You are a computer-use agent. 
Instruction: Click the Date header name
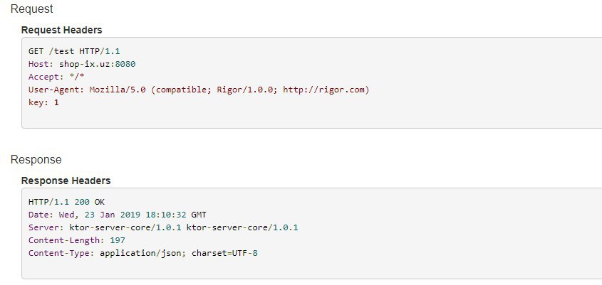point(39,215)
